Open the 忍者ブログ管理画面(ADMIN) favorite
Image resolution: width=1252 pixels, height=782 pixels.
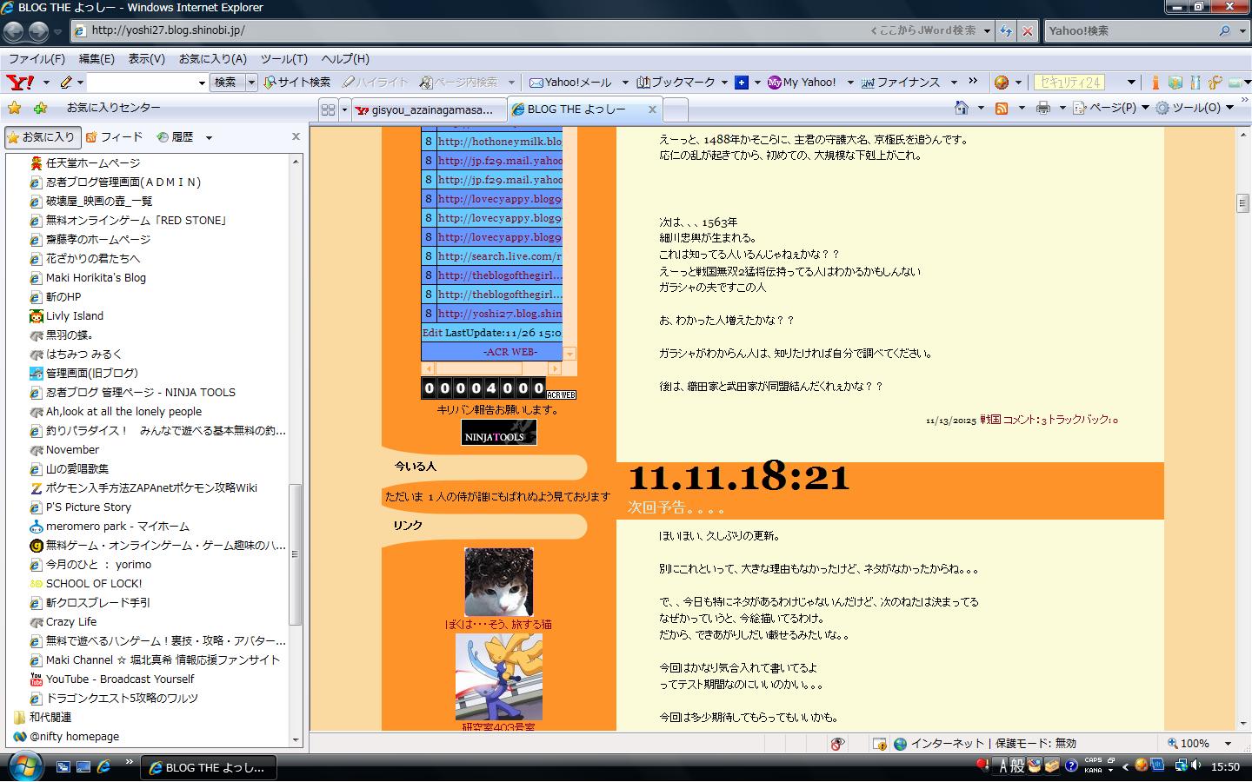(x=115, y=182)
